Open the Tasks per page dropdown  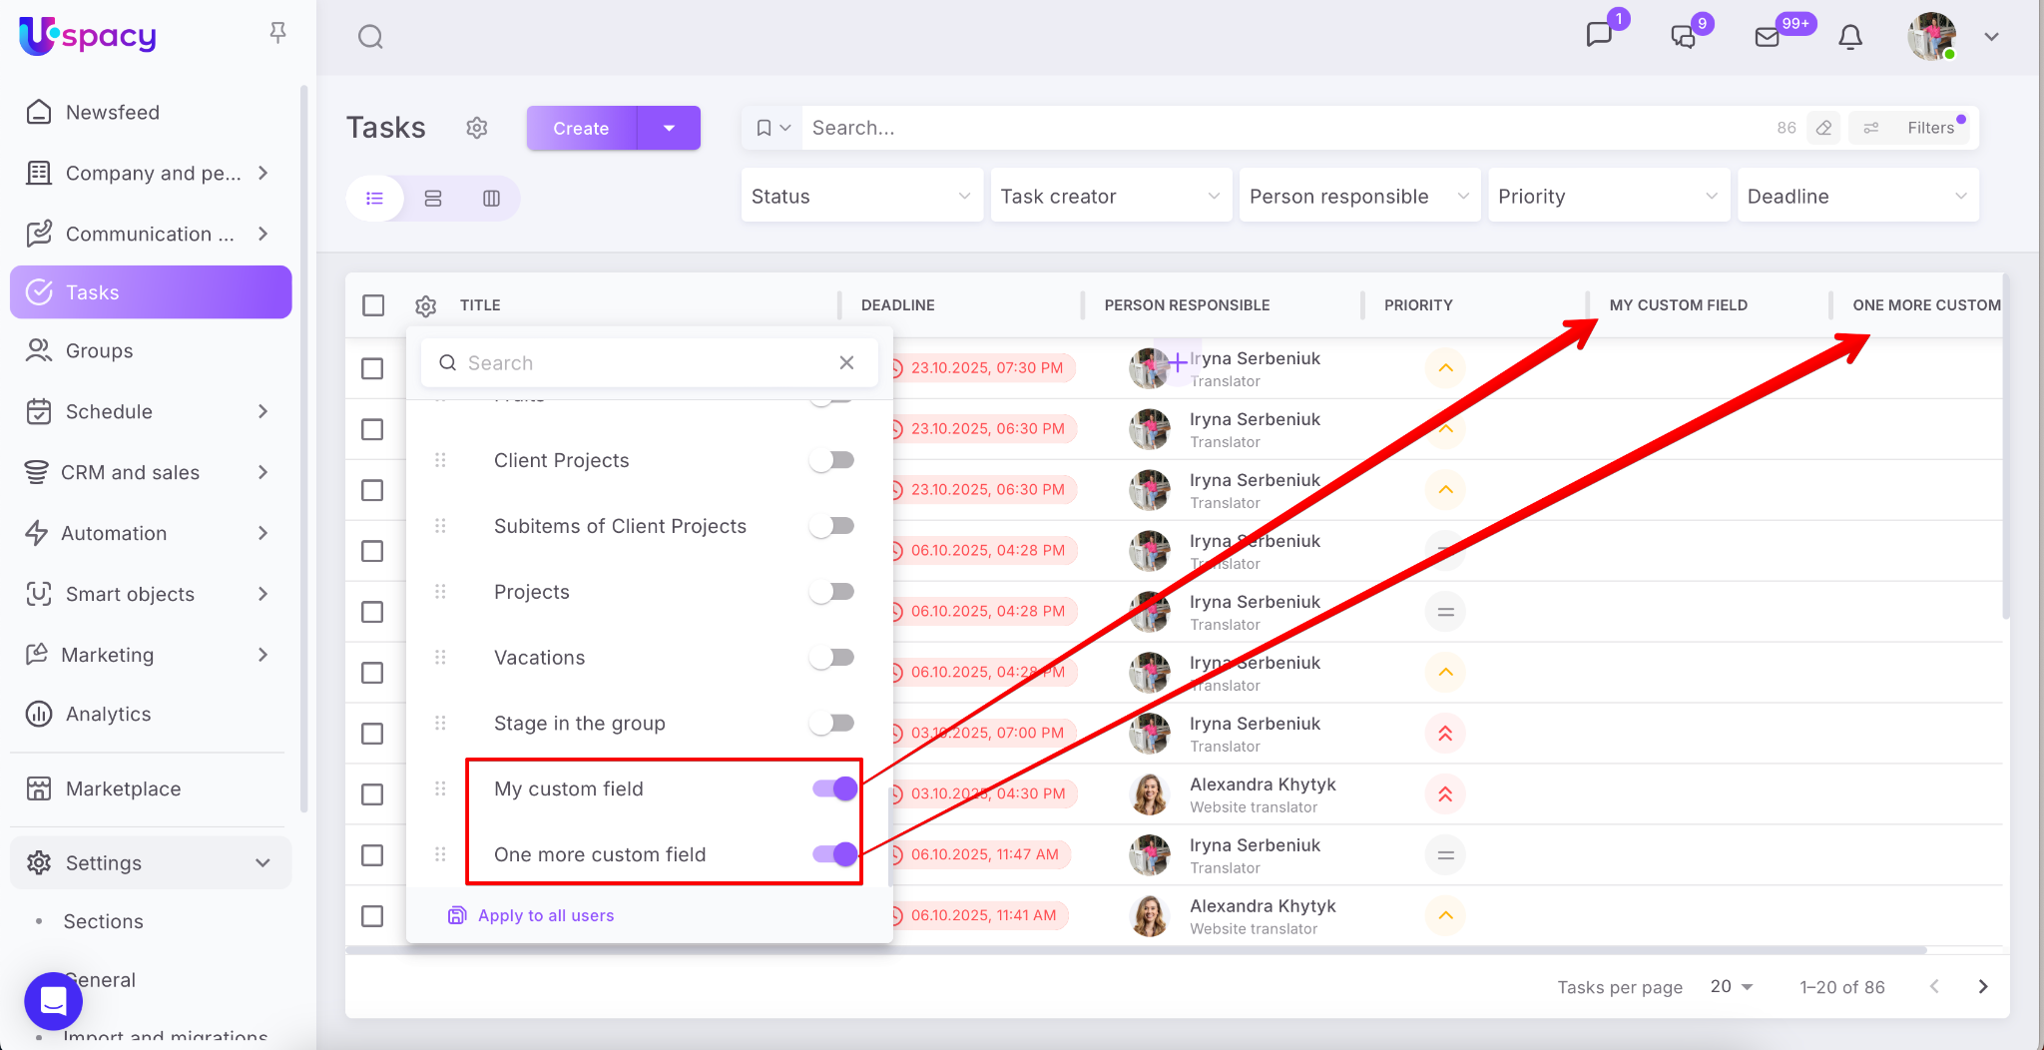[1732, 986]
